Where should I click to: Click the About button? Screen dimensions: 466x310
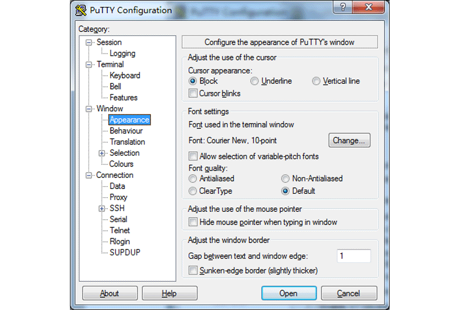(110, 293)
